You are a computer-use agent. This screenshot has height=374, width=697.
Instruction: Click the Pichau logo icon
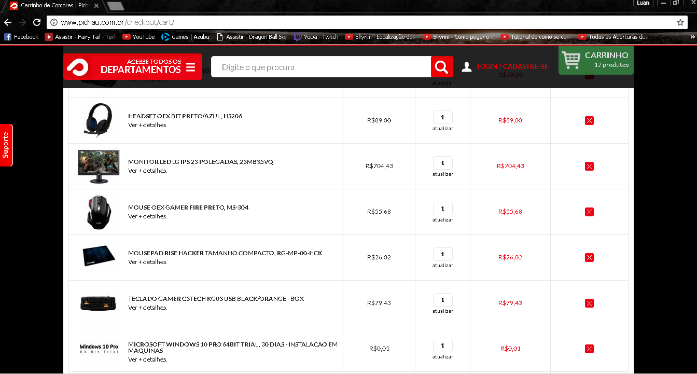(x=77, y=67)
